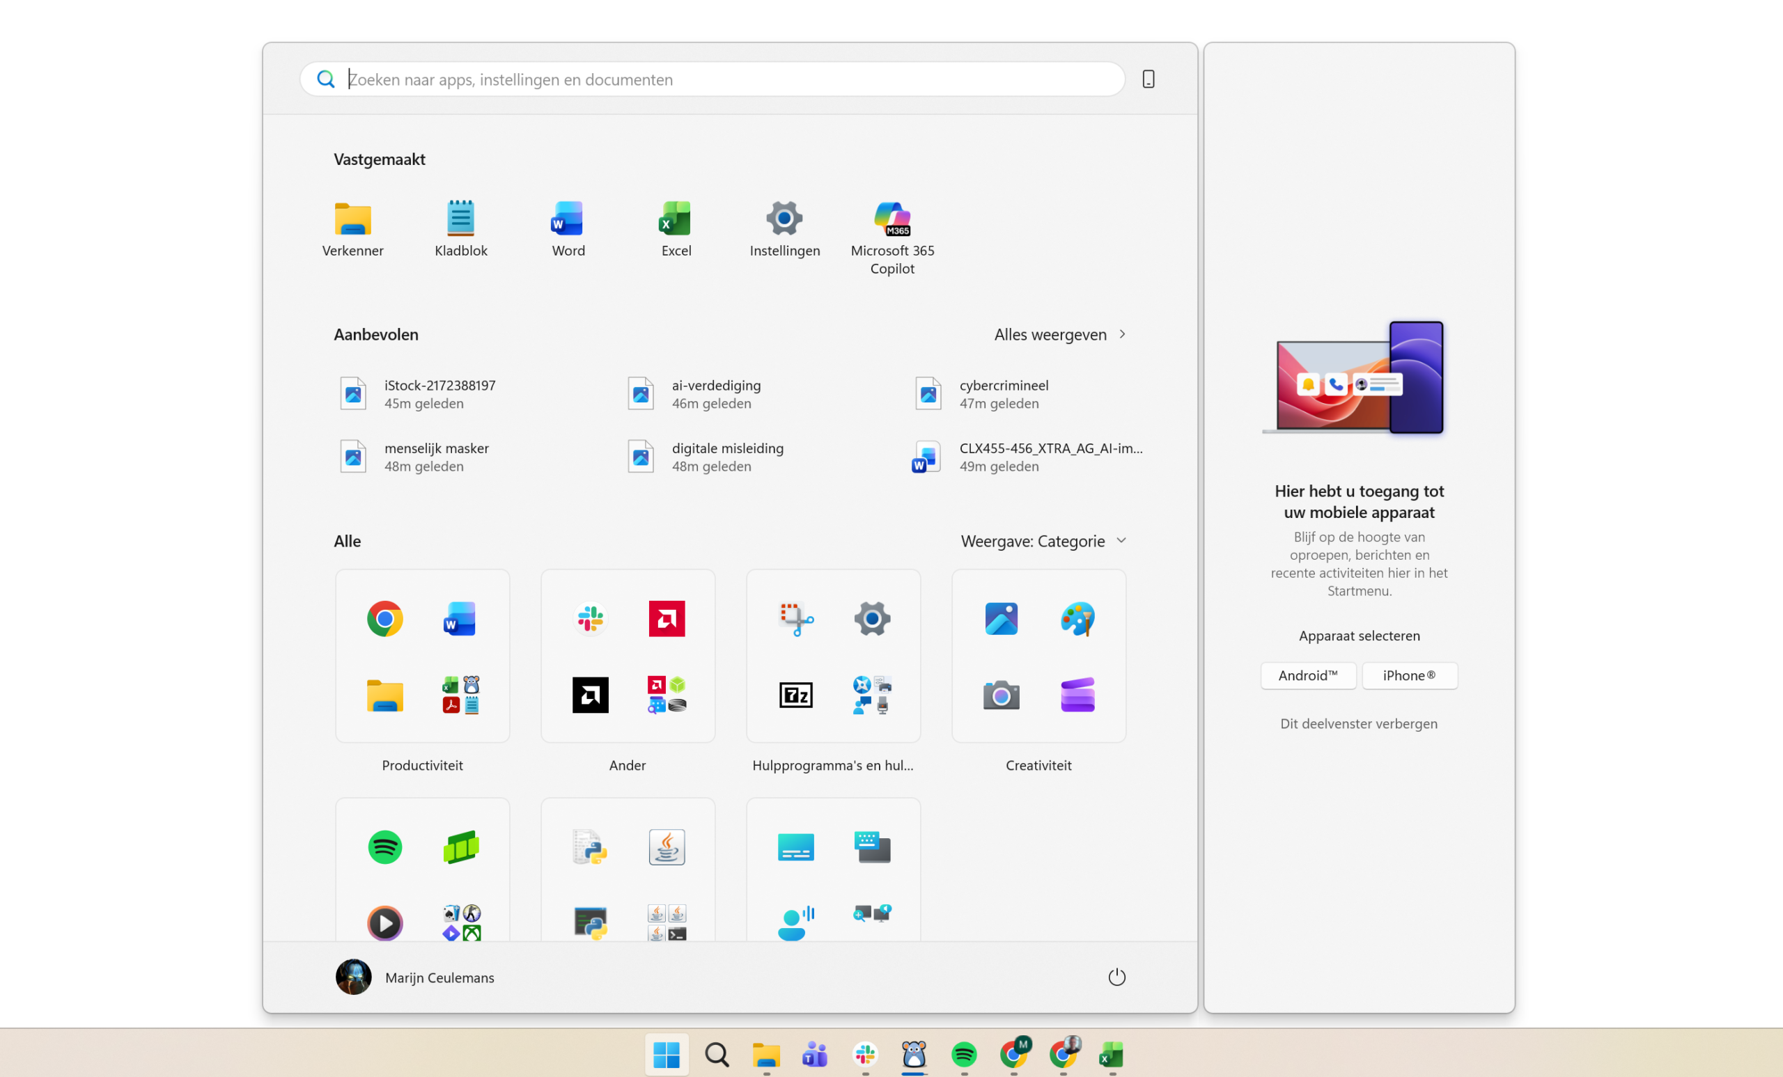Open Slack in the Ander category

590,618
